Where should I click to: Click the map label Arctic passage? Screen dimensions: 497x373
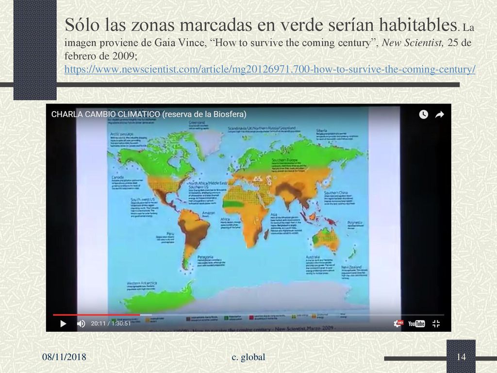click(x=122, y=135)
